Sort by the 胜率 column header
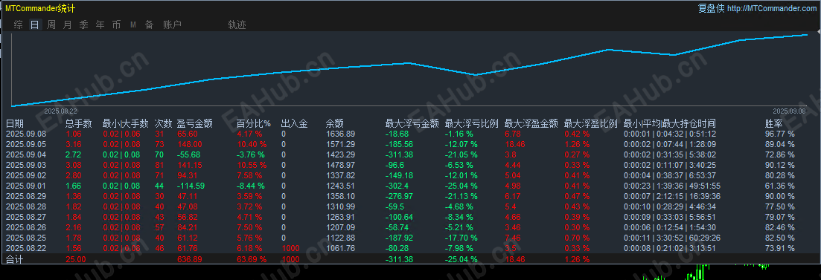Viewport: 821px width, 280px height. coord(774,124)
